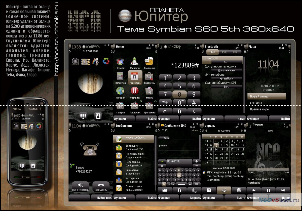Go to next month arrow in calendar
The width and height of the screenshot is (302, 211).
click(243, 131)
